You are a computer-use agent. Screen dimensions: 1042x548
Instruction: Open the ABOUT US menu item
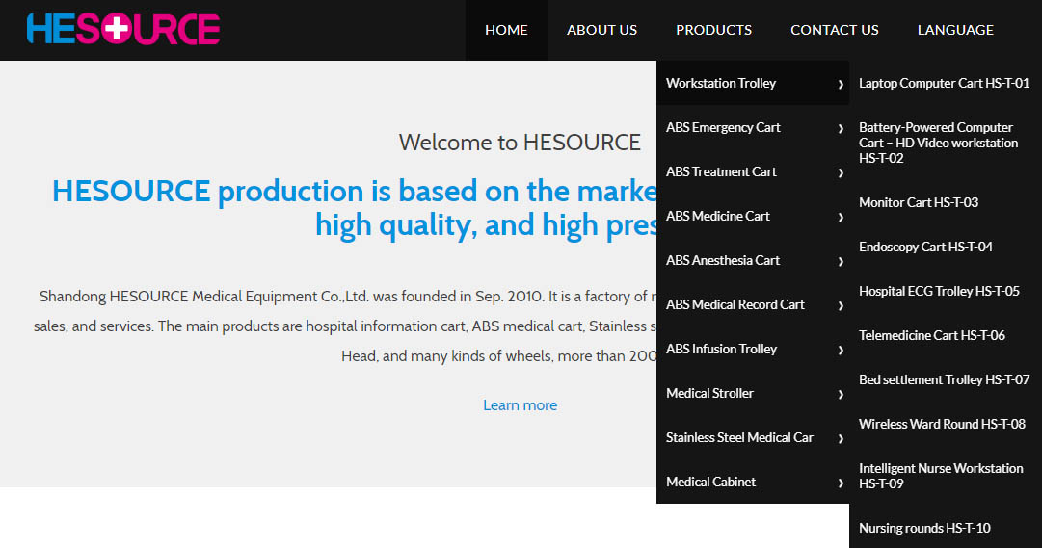601,30
